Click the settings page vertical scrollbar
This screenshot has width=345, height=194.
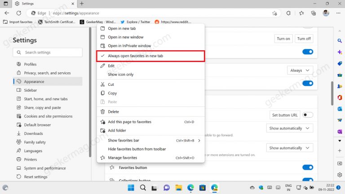[x=332, y=93]
